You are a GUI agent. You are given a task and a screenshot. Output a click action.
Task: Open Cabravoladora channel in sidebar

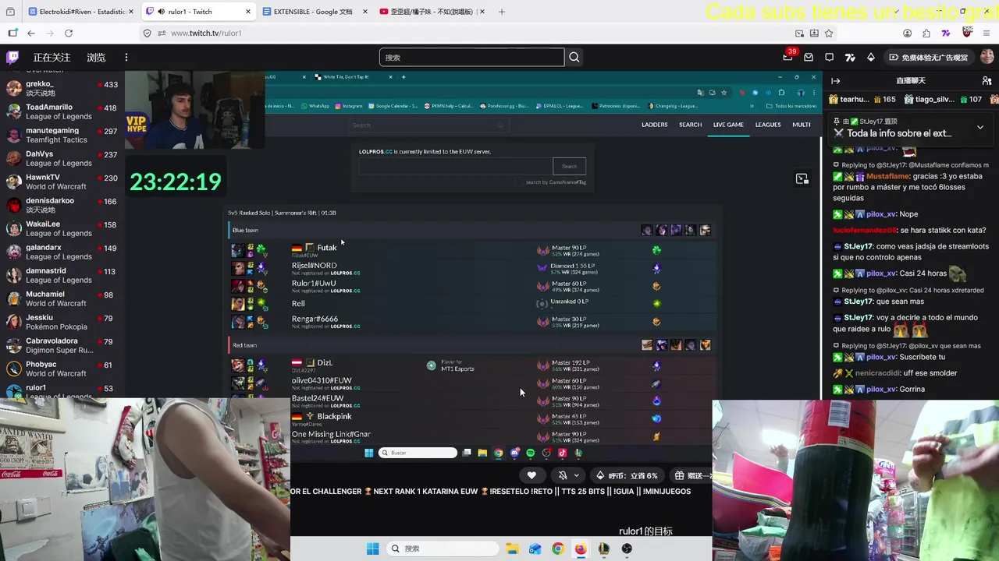(62, 345)
